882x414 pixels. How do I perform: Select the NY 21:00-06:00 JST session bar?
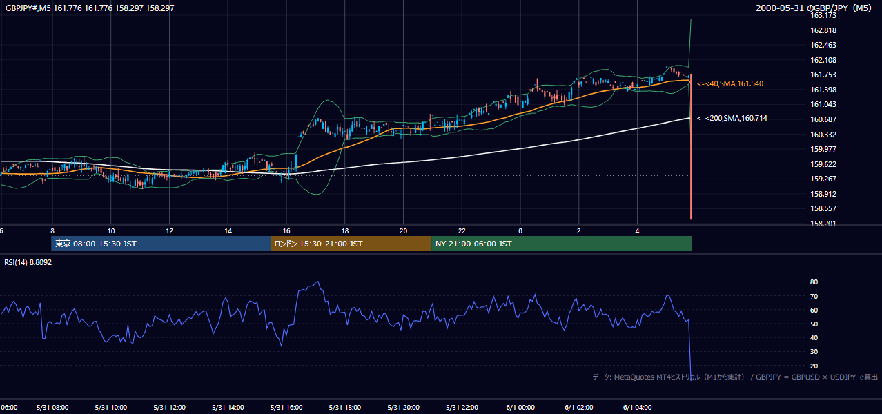coord(562,244)
